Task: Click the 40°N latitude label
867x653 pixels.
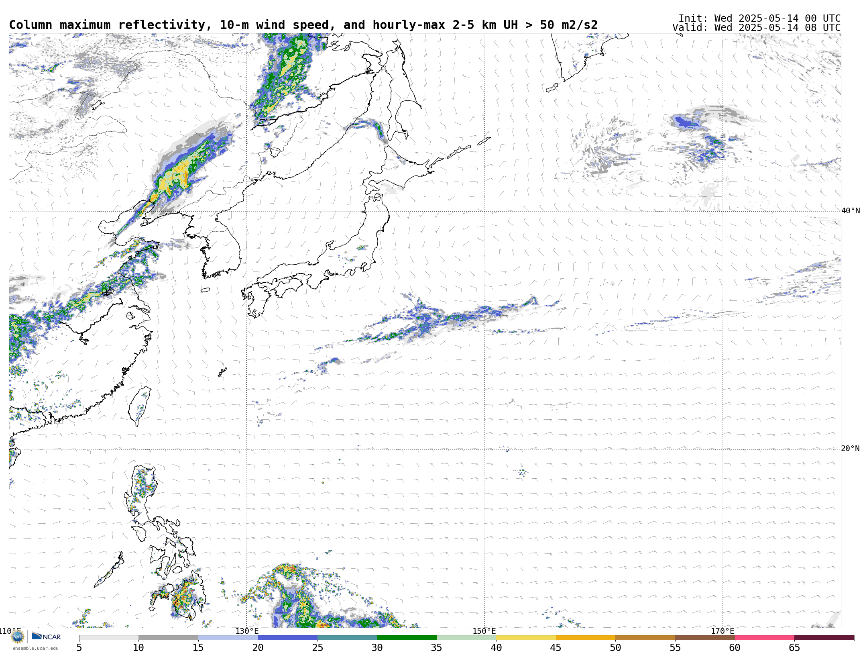Action: tap(851, 211)
